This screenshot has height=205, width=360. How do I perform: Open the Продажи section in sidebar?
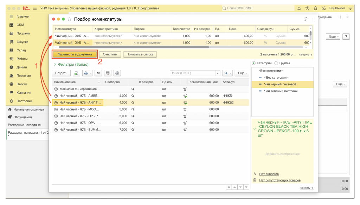[23, 33]
